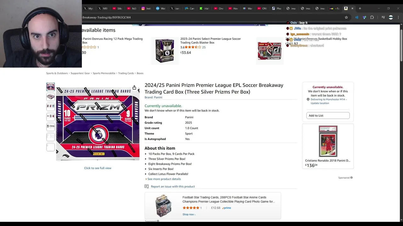
Task: Open the browser Extensions puzzle icon
Action: click(x=372, y=18)
